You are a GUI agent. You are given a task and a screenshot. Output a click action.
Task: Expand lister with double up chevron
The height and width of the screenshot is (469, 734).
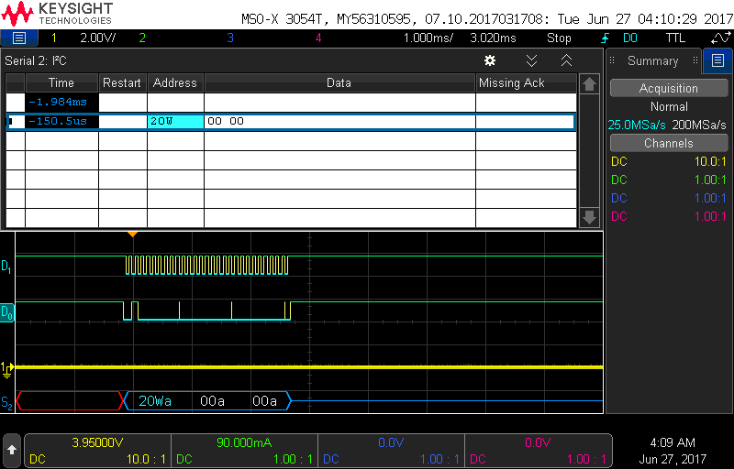pos(566,60)
